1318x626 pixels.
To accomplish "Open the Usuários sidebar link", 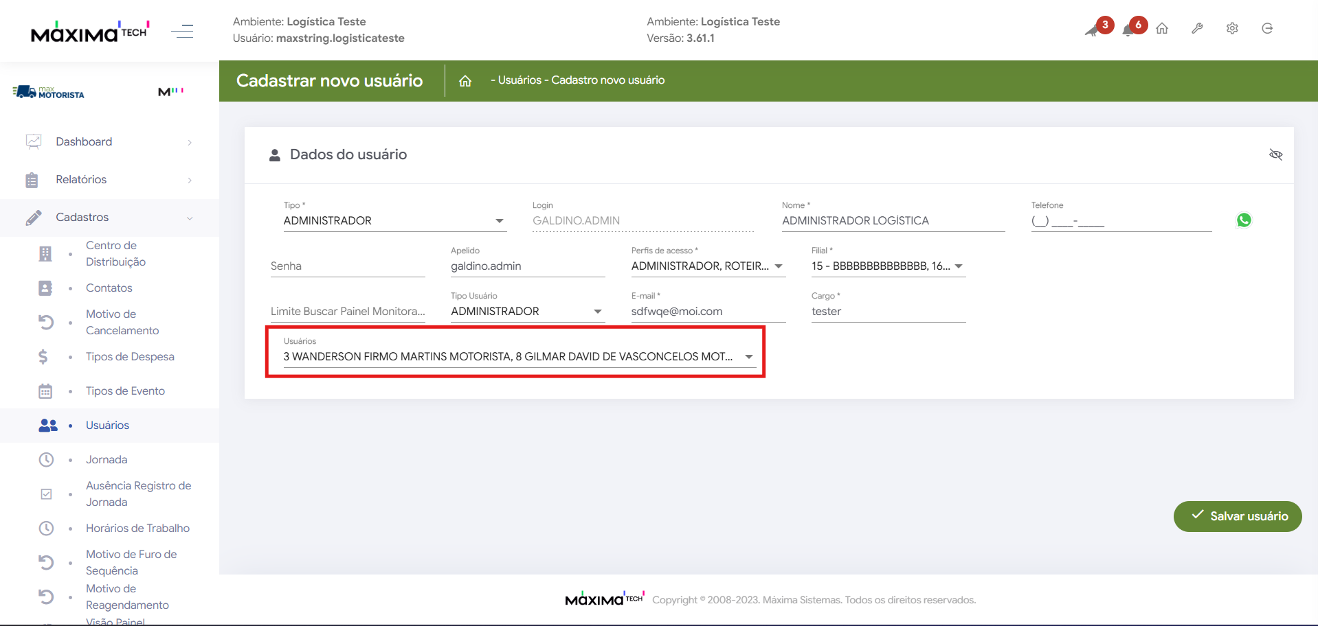I will pos(107,426).
